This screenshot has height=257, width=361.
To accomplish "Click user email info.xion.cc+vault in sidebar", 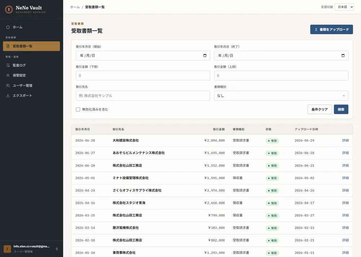I will pos(31,247).
